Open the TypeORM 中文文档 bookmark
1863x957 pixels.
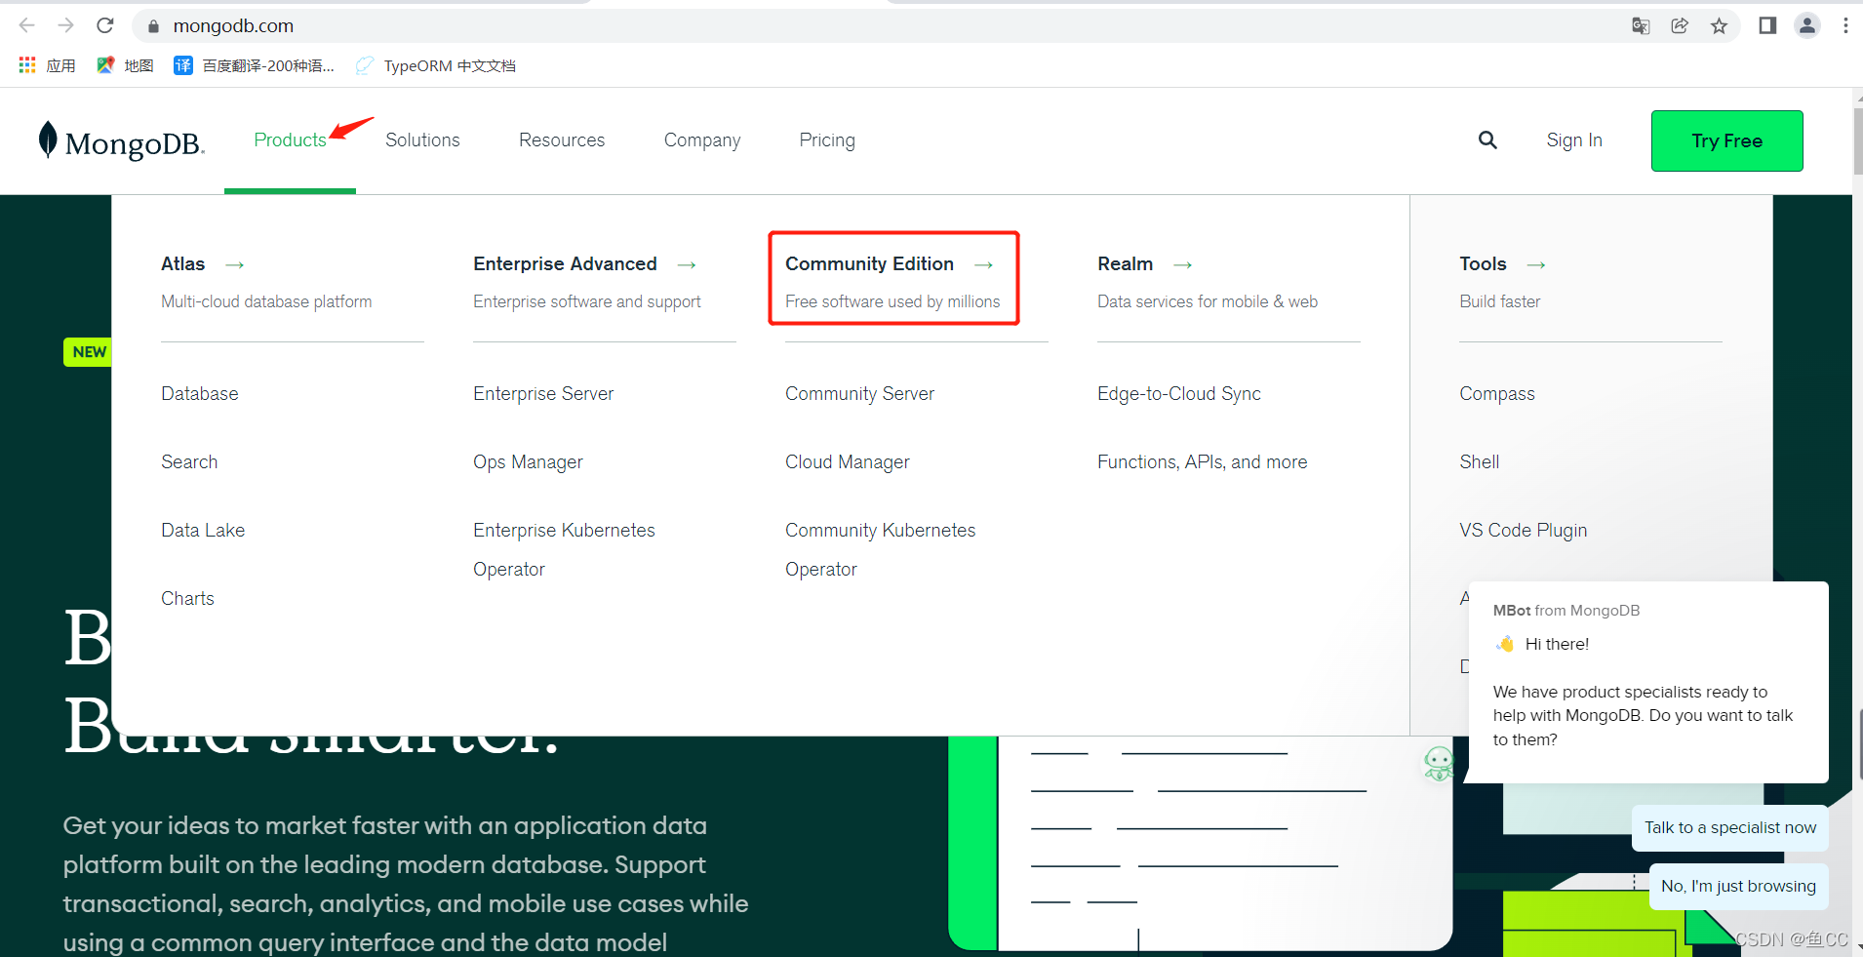click(436, 65)
